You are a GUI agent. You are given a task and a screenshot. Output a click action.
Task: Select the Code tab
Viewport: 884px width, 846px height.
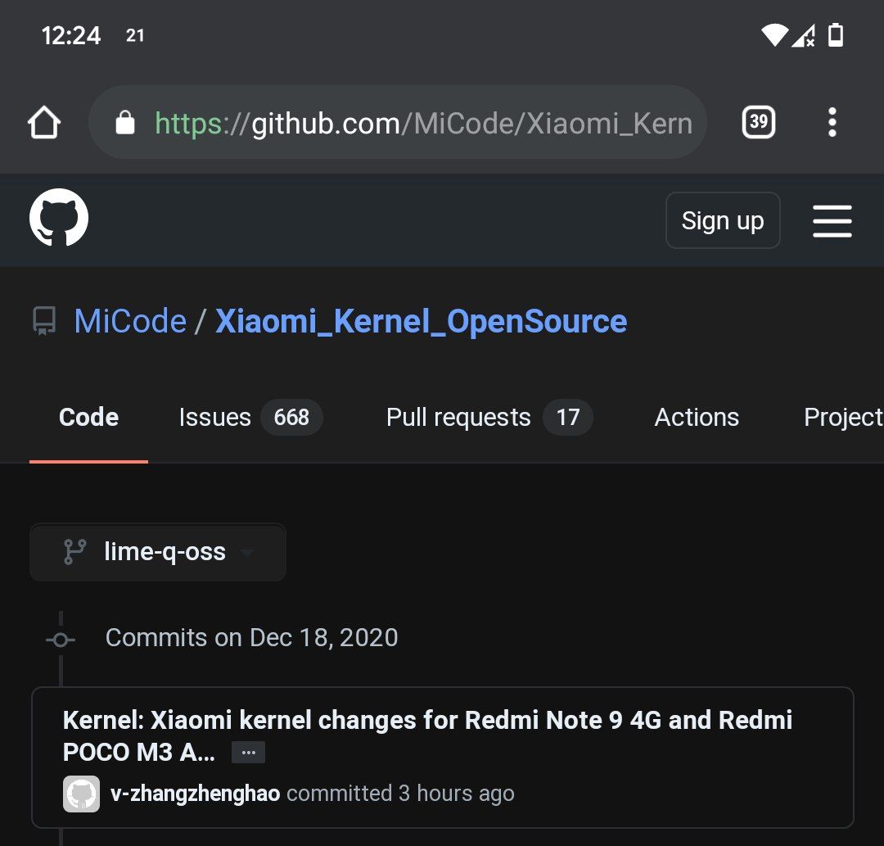[x=88, y=418]
